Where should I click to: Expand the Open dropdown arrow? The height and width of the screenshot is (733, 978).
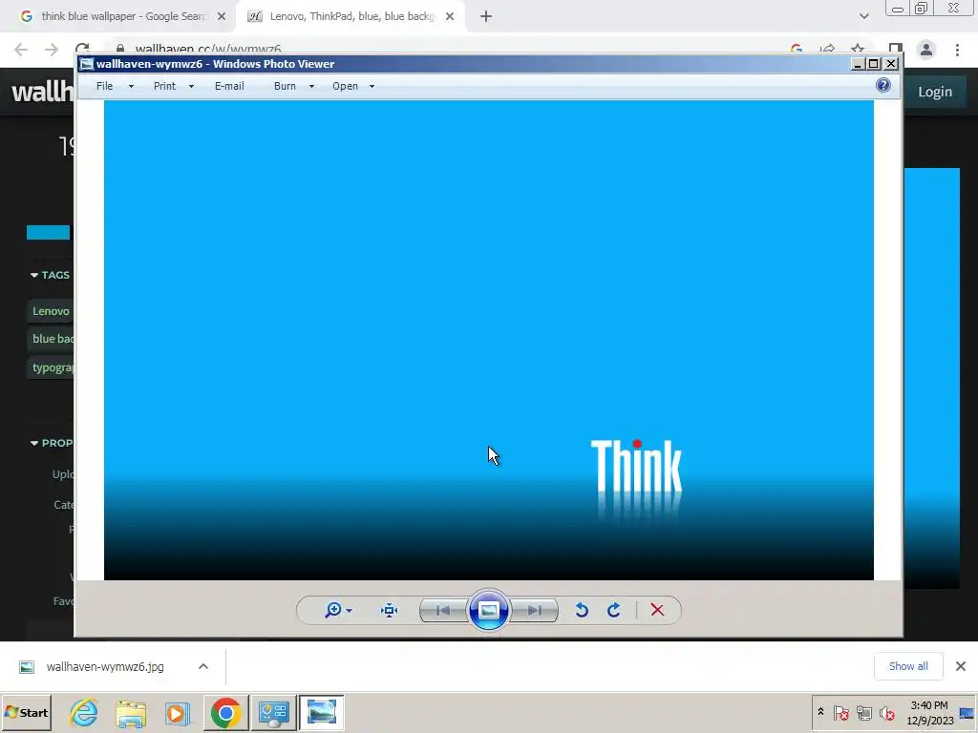[x=372, y=87]
